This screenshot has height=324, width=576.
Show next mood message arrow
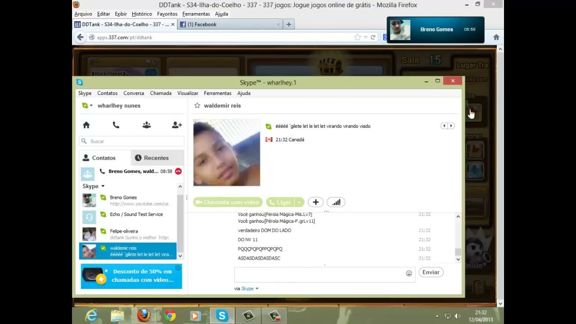[451, 126]
